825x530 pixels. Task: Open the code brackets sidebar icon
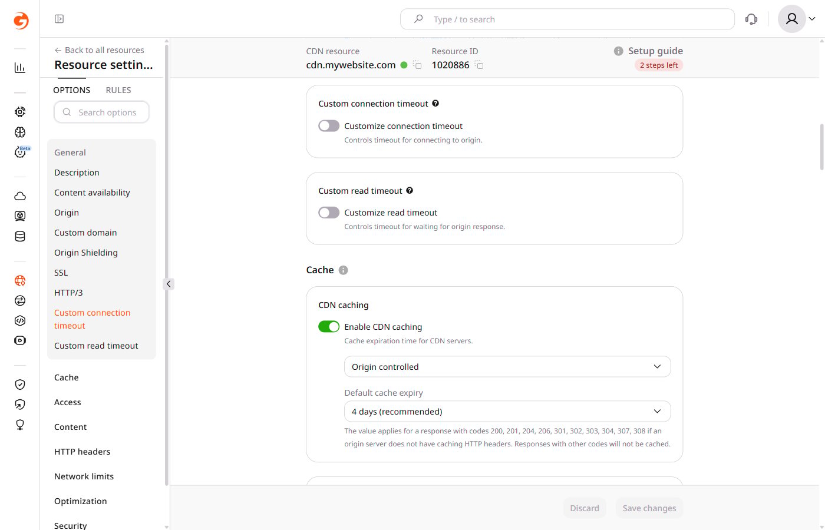tap(20, 320)
